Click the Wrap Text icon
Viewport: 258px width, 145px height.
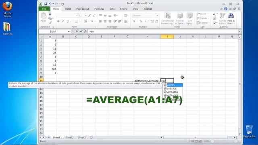point(126,16)
